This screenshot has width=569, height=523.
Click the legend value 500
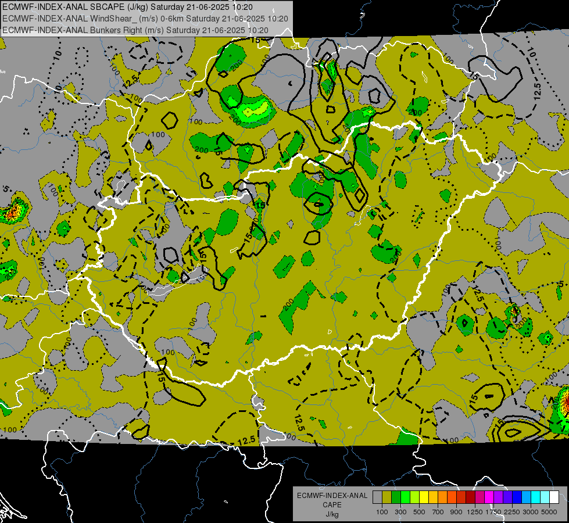point(419,512)
